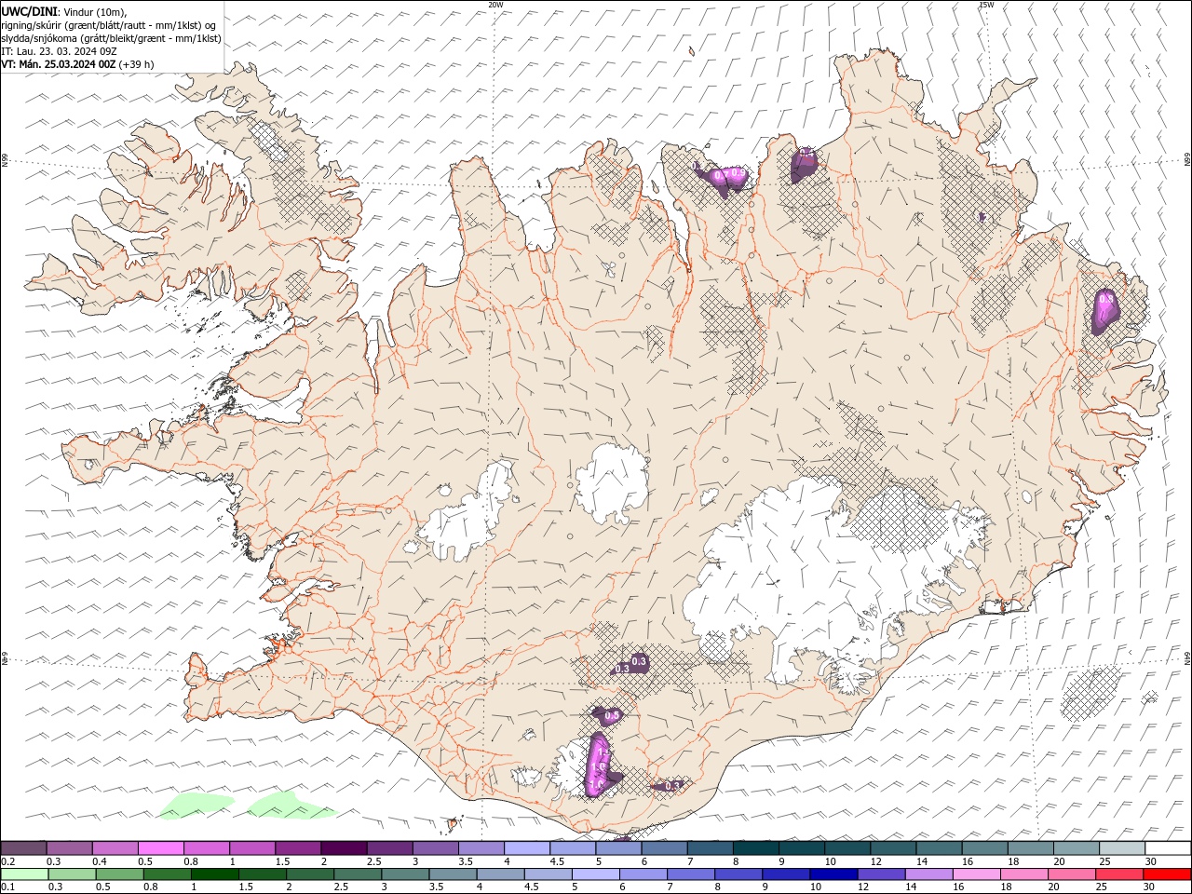Image resolution: width=1192 pixels, height=894 pixels.
Task: Choose the snow legend swatch starting at 7
Action: click(x=709, y=848)
